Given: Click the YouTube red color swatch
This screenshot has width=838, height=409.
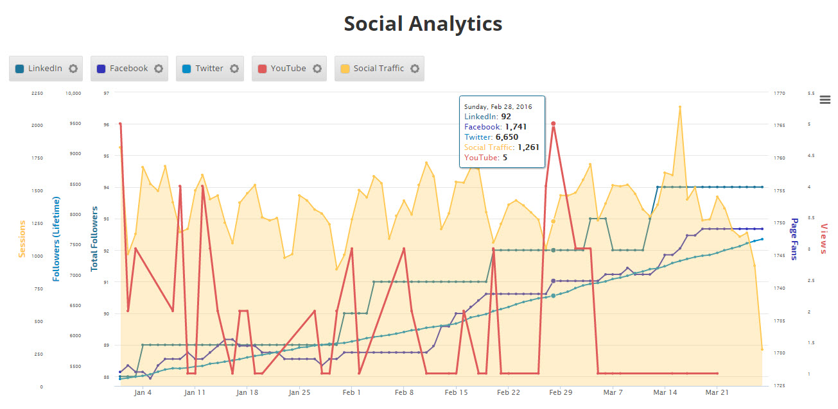Looking at the screenshot, I should click(262, 69).
